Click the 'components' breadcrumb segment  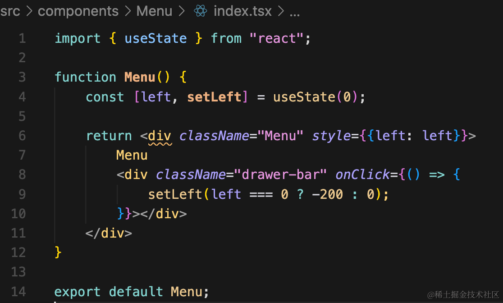(x=78, y=11)
